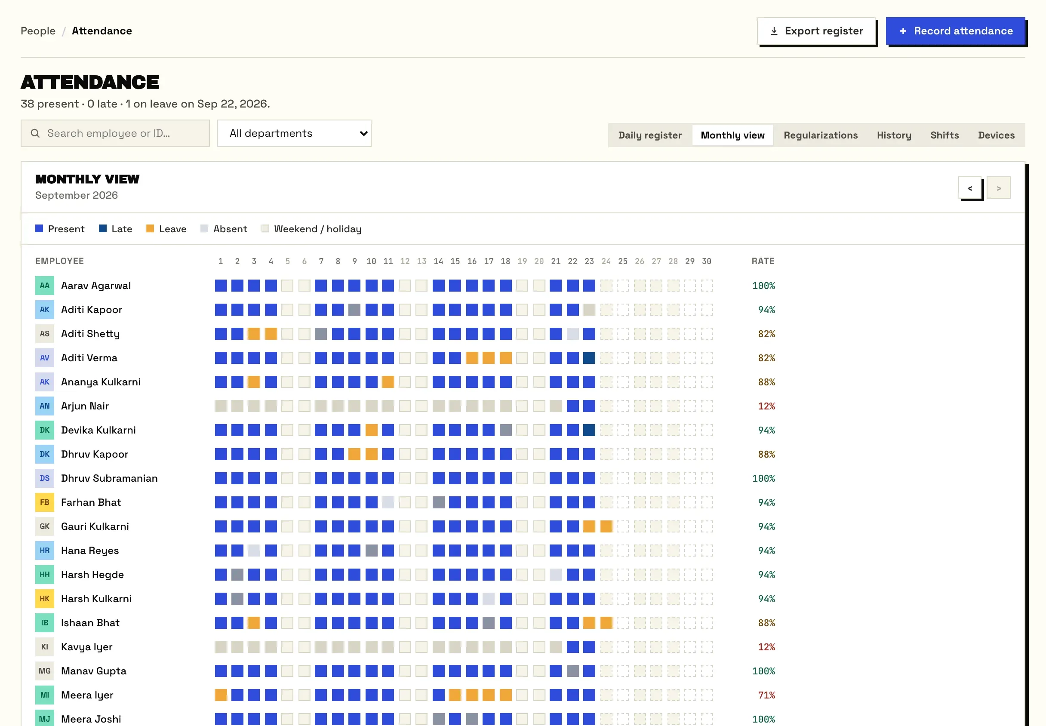Image resolution: width=1046 pixels, height=726 pixels.
Task: Click the Leave legend color swatch
Action: 150,228
